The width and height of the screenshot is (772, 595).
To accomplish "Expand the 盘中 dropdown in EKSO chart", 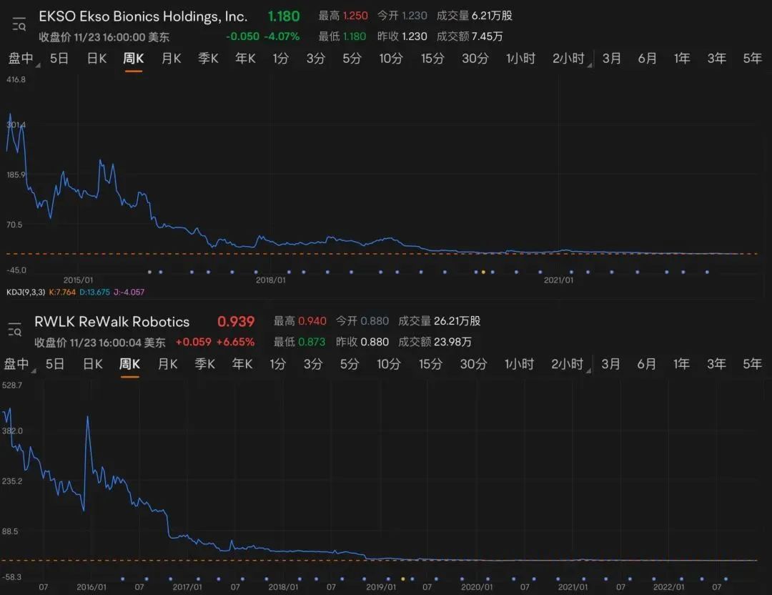I will 22,59.
